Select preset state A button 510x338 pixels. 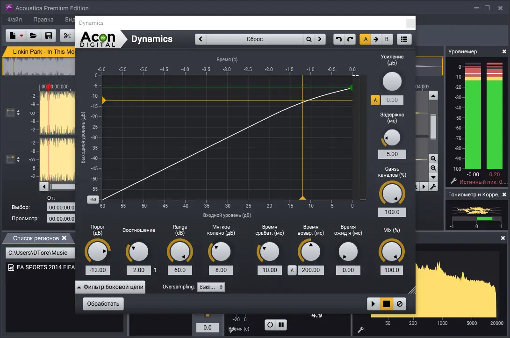click(x=366, y=39)
